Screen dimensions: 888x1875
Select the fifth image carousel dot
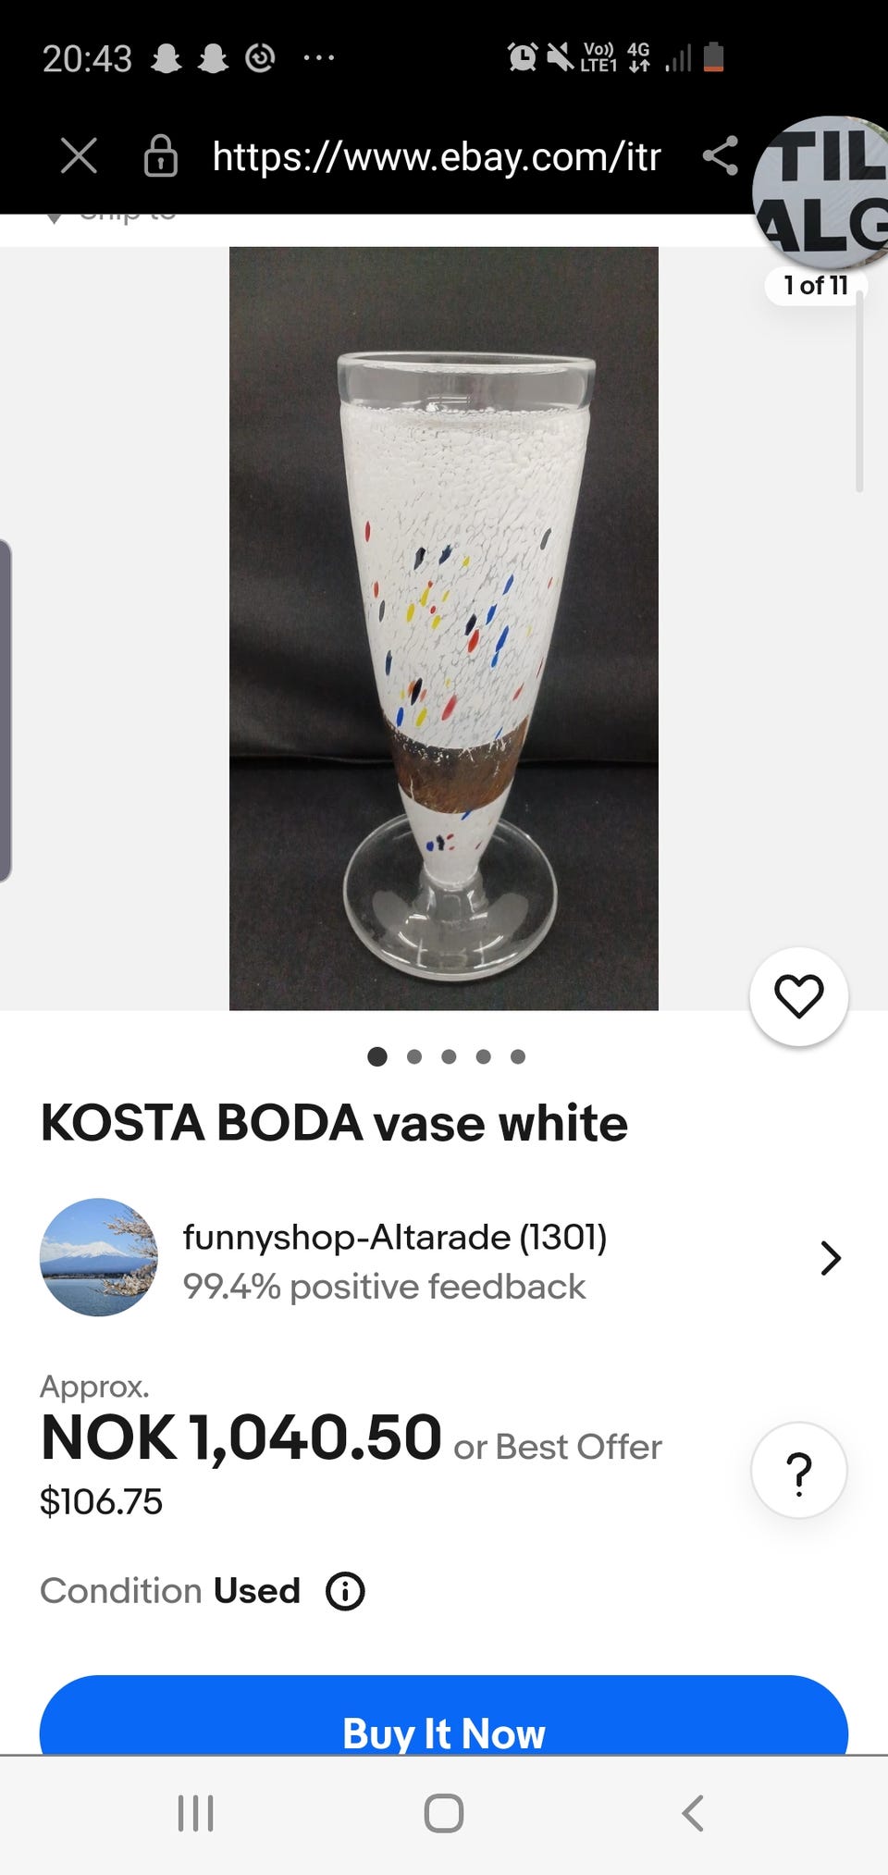tap(518, 1056)
